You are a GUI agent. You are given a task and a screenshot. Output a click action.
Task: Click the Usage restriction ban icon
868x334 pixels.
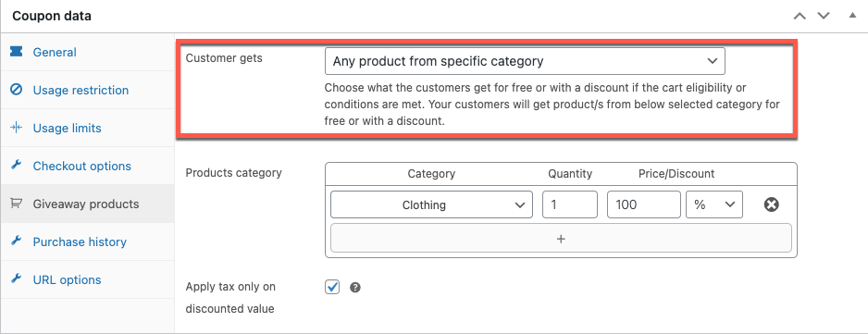pyautogui.click(x=16, y=90)
